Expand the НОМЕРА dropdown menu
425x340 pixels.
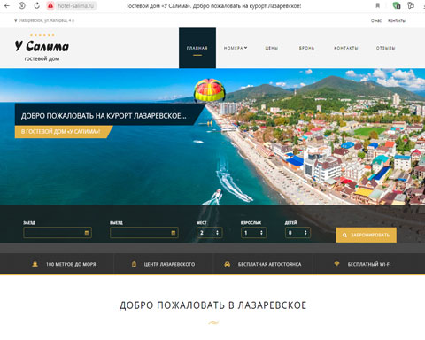236,48
